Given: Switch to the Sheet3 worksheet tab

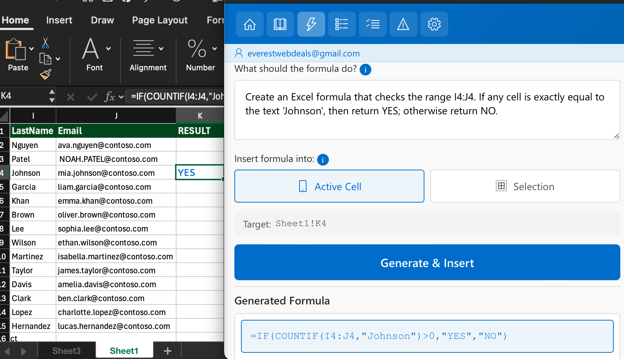Looking at the screenshot, I should click(66, 351).
